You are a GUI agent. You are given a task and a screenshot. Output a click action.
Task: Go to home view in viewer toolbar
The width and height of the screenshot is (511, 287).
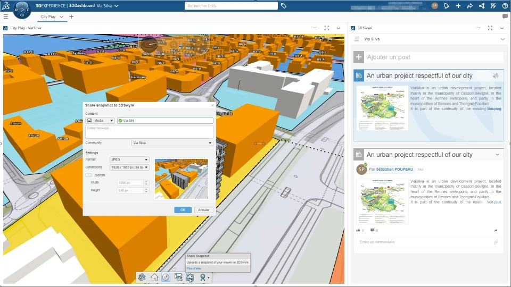(154, 277)
